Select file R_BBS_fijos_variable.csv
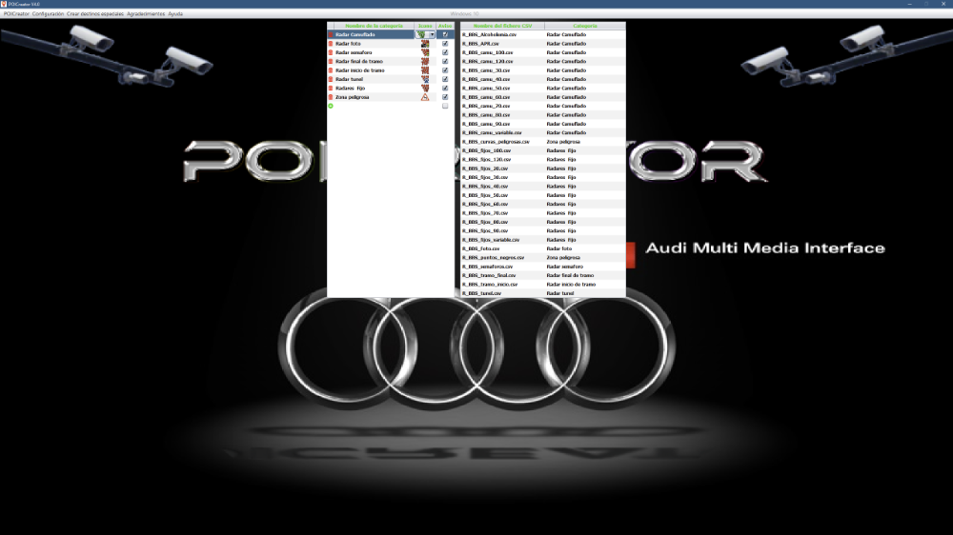The height and width of the screenshot is (535, 953). [491, 240]
